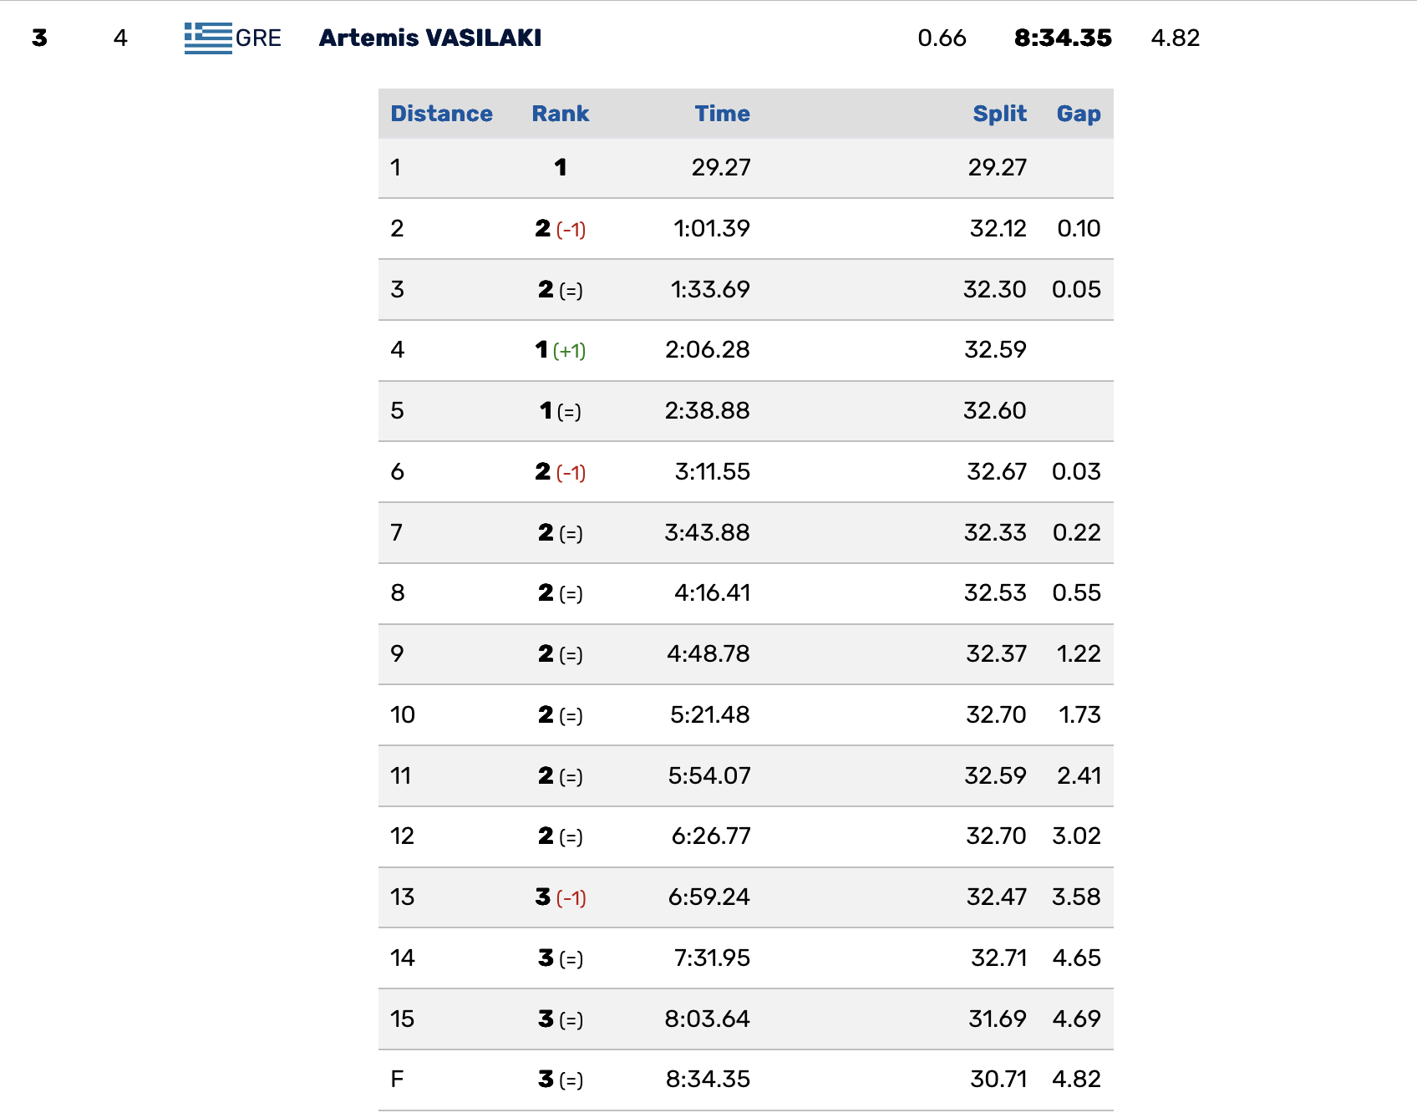Click the Split column header

tap(999, 114)
